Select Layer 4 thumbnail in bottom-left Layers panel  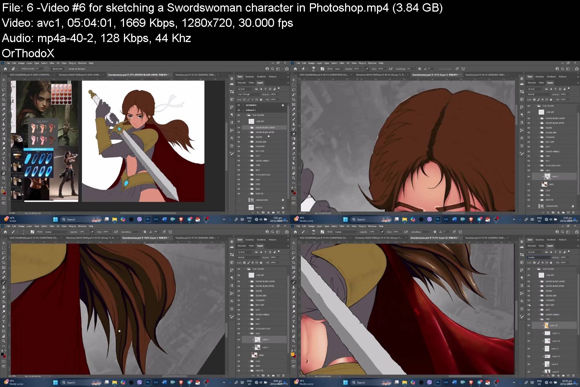(x=257, y=340)
